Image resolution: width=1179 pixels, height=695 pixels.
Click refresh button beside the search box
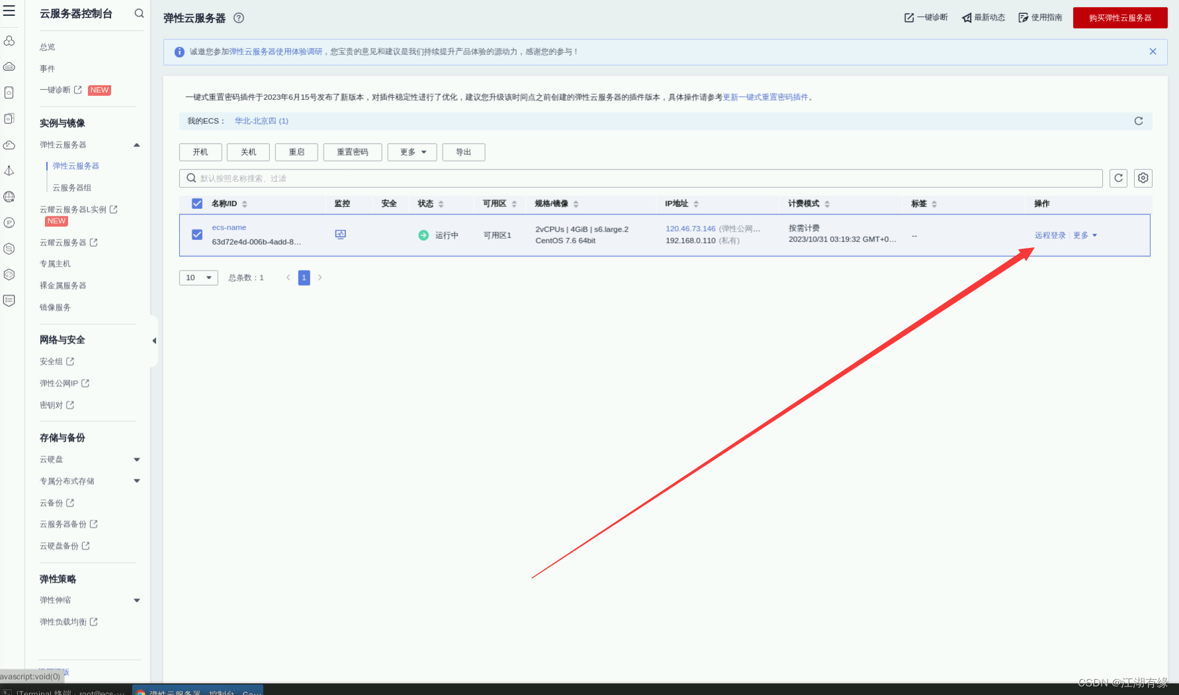pyautogui.click(x=1118, y=178)
